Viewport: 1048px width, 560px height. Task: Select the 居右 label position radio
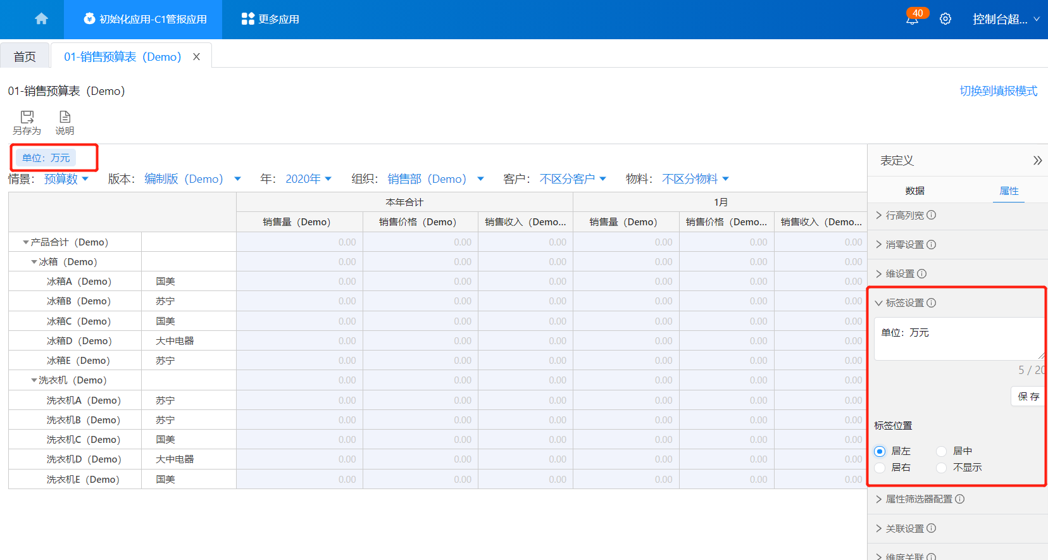880,468
